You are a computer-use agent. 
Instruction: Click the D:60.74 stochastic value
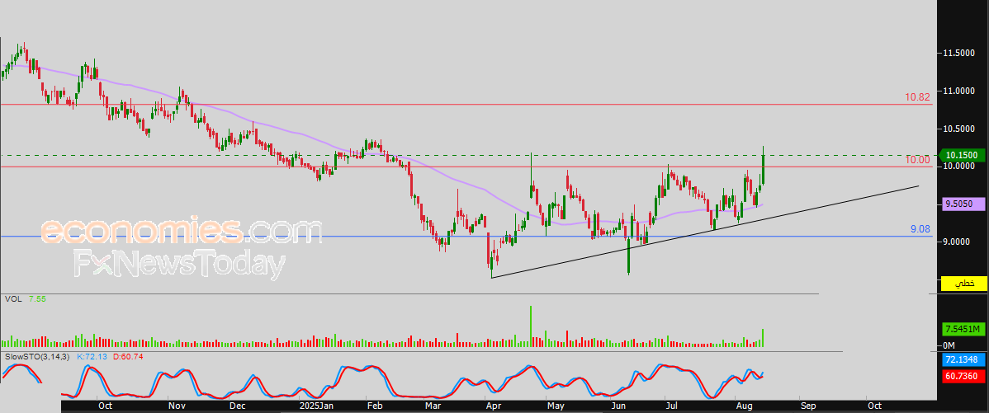(128, 356)
